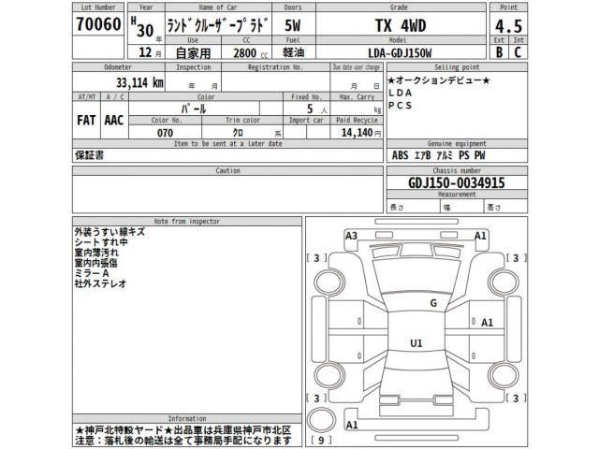599x449 pixels.
Task: Click the spare tire circle in diagram
Action: pyautogui.click(x=322, y=420)
